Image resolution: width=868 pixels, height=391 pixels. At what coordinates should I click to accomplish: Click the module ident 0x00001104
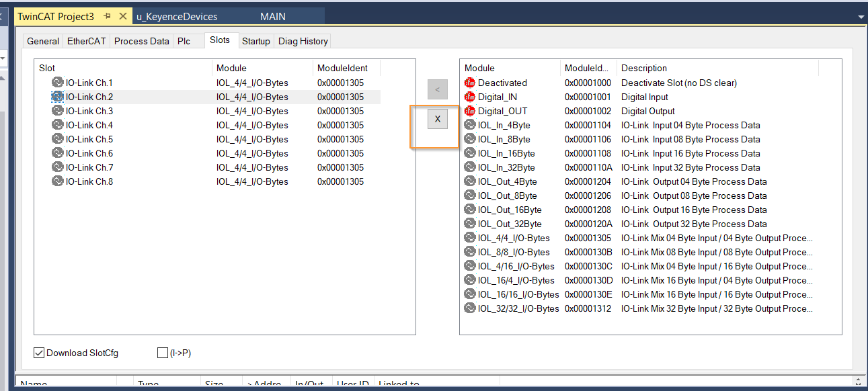(x=588, y=125)
